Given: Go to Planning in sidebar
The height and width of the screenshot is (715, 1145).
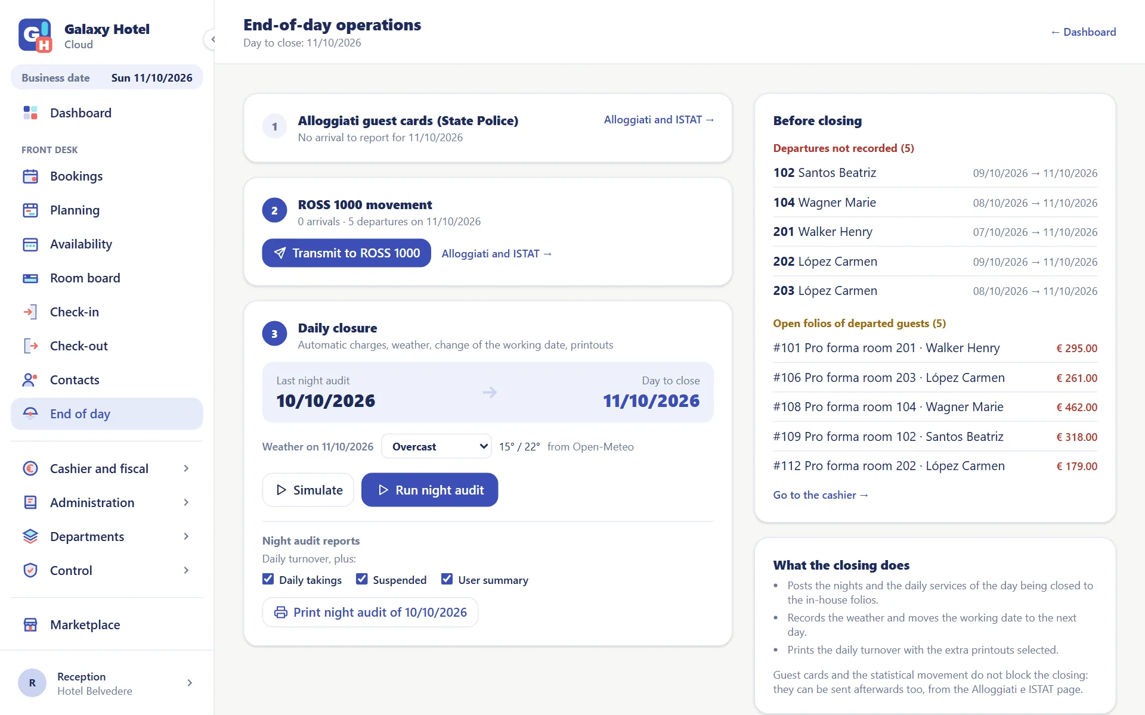Looking at the screenshot, I should pyautogui.click(x=107, y=210).
